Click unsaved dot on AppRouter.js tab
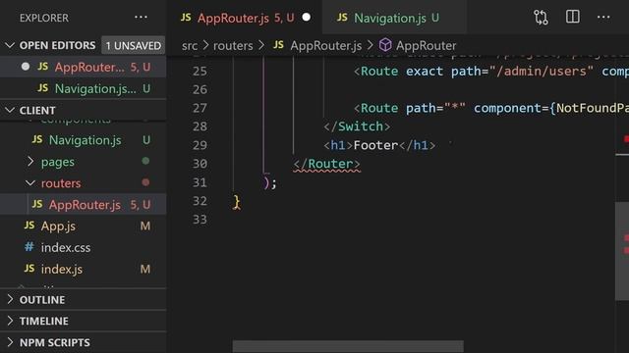The height and width of the screenshot is (353, 629). [306, 18]
